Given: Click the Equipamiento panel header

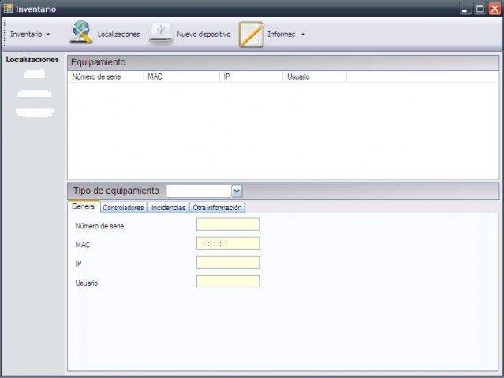Looking at the screenshot, I should click(x=283, y=62).
